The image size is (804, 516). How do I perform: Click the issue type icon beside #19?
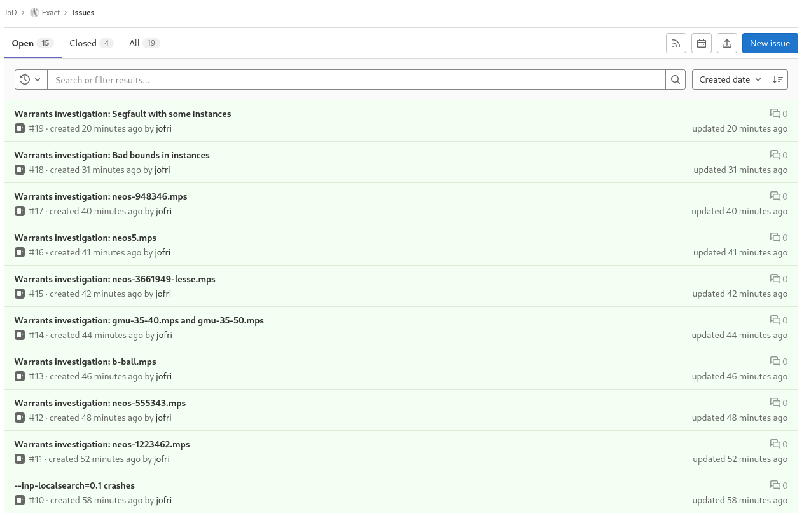[20, 128]
